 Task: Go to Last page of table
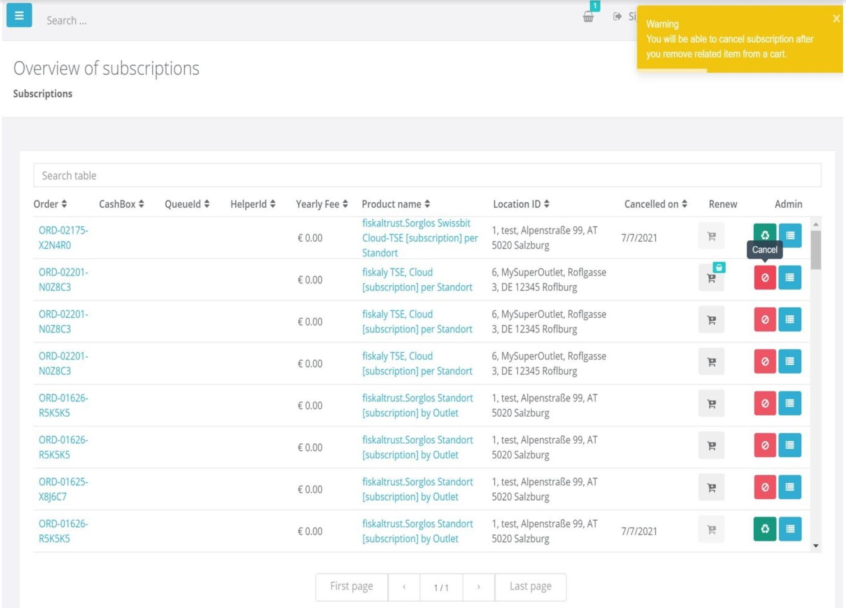click(x=530, y=587)
